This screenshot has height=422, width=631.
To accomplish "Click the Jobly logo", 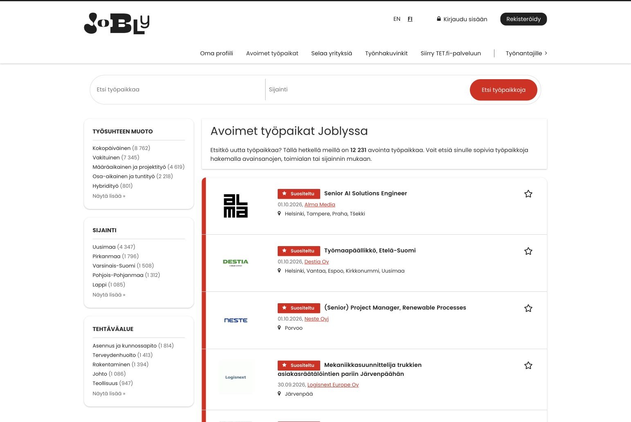I will coord(117,23).
